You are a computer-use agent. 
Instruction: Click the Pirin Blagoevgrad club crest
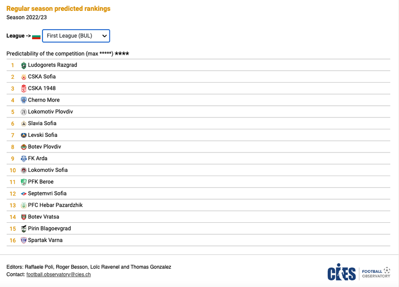[24, 228]
